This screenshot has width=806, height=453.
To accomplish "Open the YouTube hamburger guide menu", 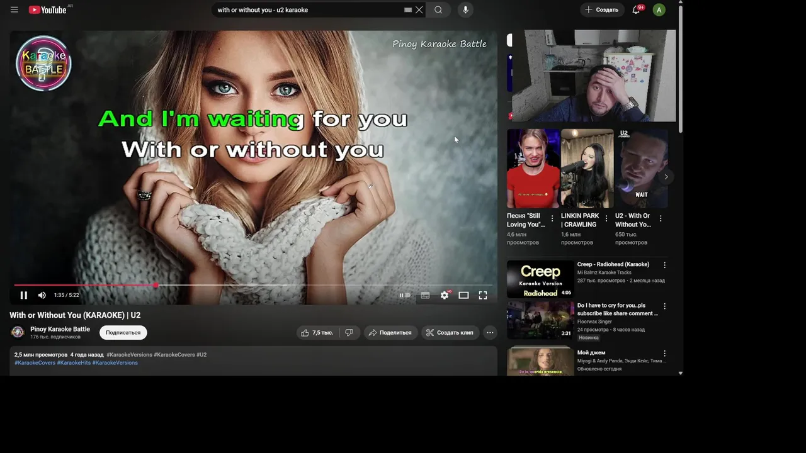I will click(x=14, y=9).
